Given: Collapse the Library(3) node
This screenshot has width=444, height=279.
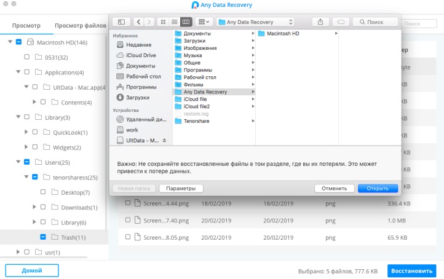Looking at the screenshot, I should pyautogui.click(x=18, y=117).
